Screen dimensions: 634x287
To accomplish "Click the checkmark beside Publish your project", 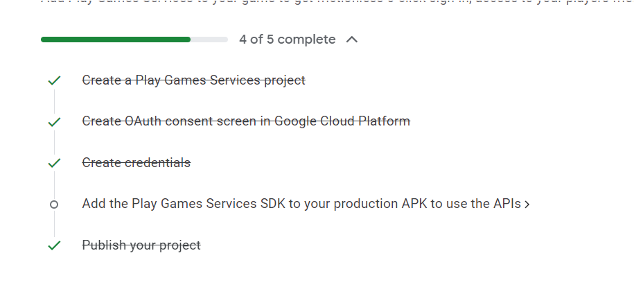I will [x=54, y=245].
